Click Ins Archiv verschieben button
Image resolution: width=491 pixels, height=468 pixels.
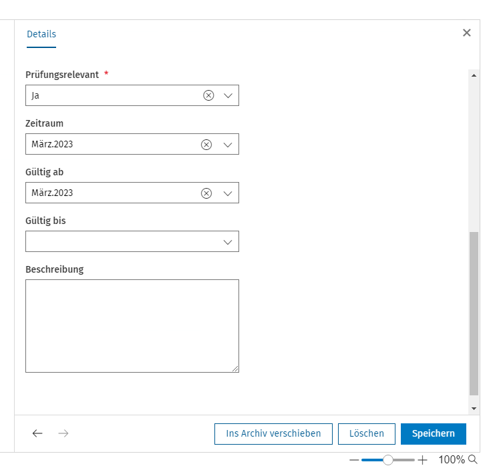pos(273,433)
